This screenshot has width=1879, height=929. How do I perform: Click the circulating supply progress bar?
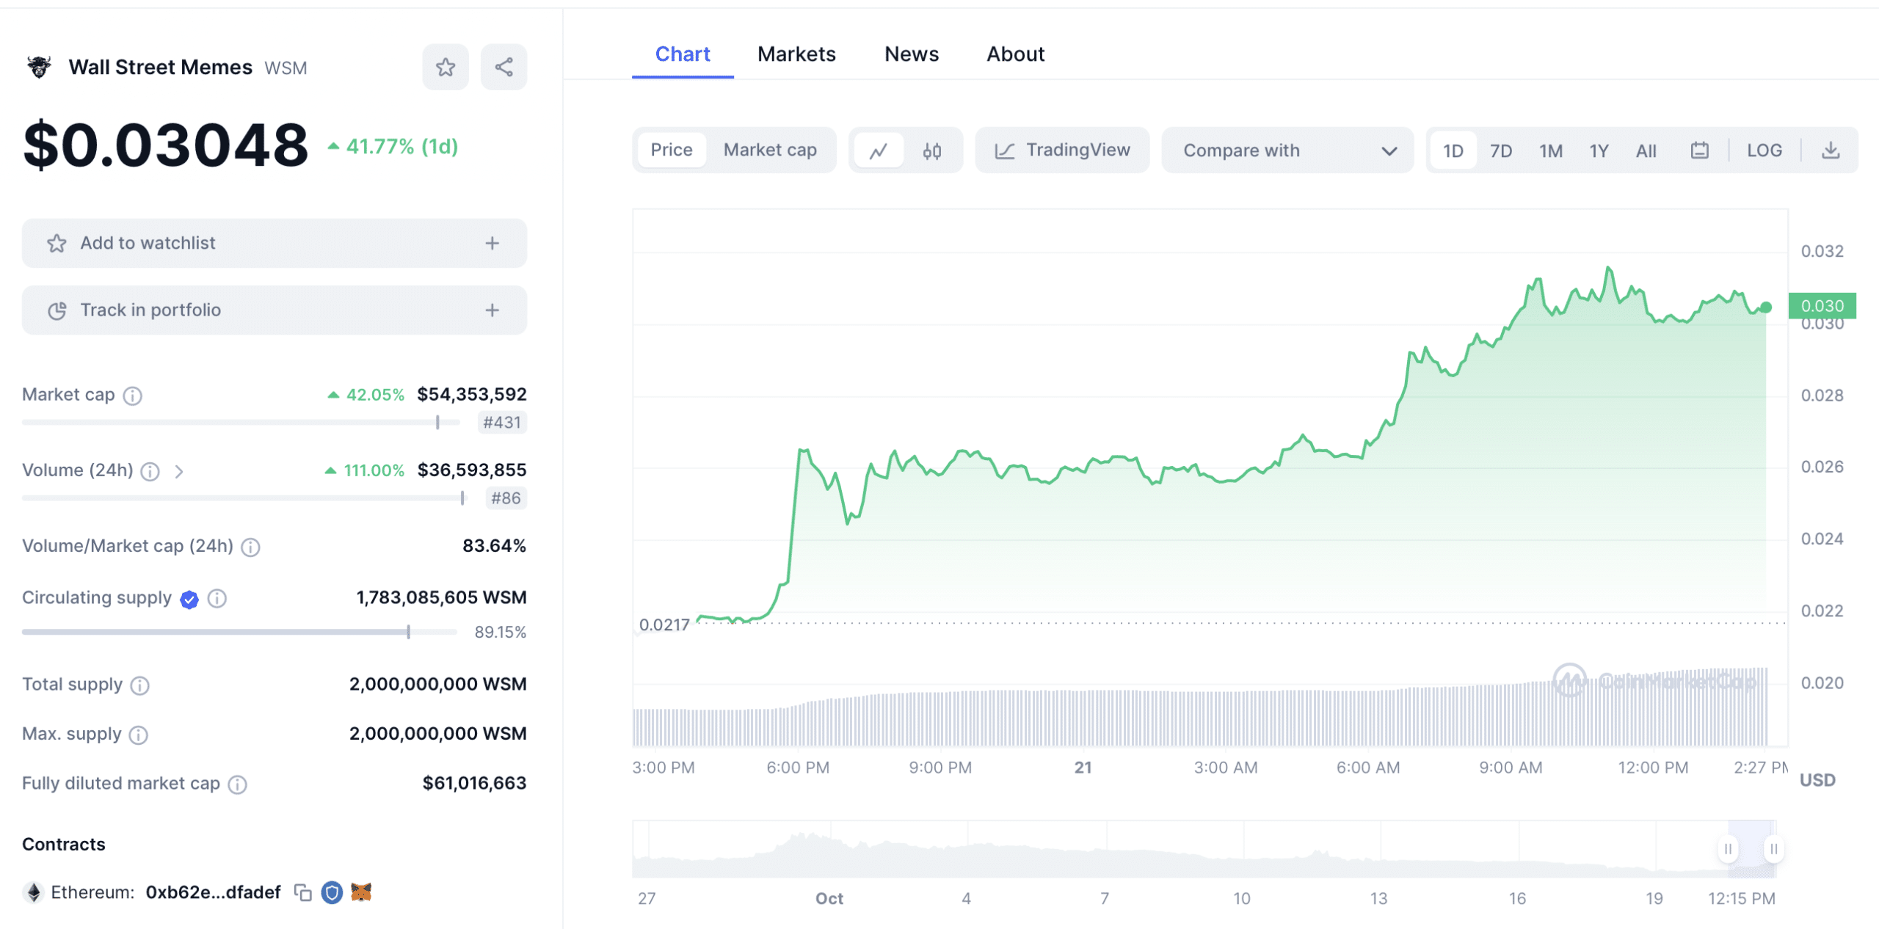[239, 632]
